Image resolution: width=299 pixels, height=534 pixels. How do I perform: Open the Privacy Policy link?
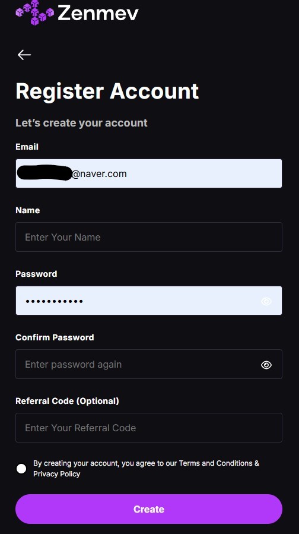coord(57,474)
